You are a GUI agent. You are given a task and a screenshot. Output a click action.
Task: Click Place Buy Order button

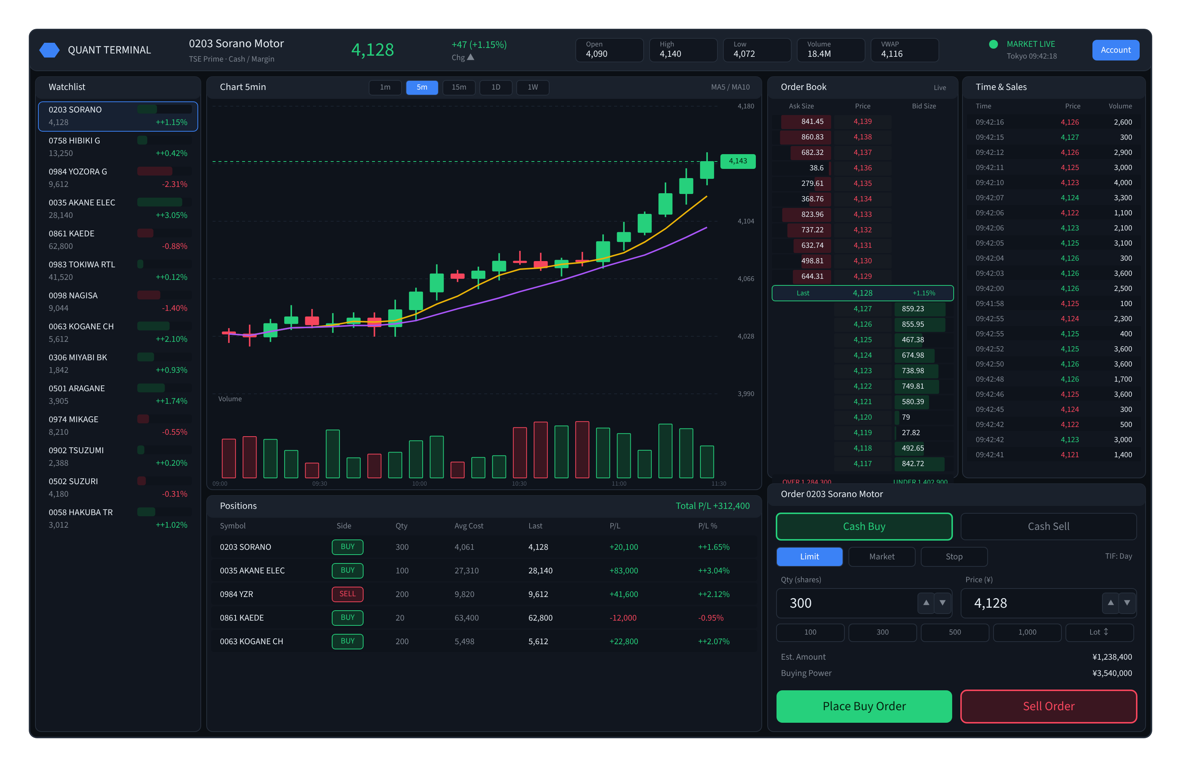[x=864, y=706]
